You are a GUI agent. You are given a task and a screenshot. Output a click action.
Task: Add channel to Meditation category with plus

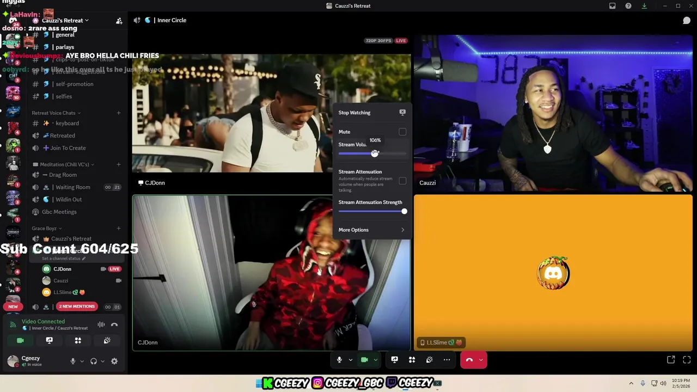(x=119, y=164)
